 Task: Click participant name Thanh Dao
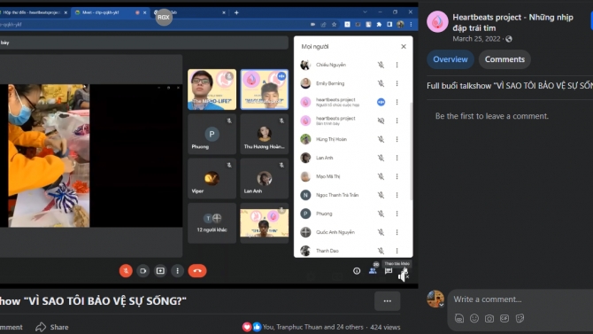coord(327,251)
